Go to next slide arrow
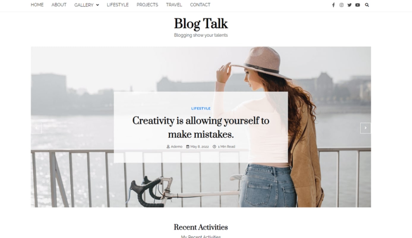The image size is (412, 238). point(365,128)
